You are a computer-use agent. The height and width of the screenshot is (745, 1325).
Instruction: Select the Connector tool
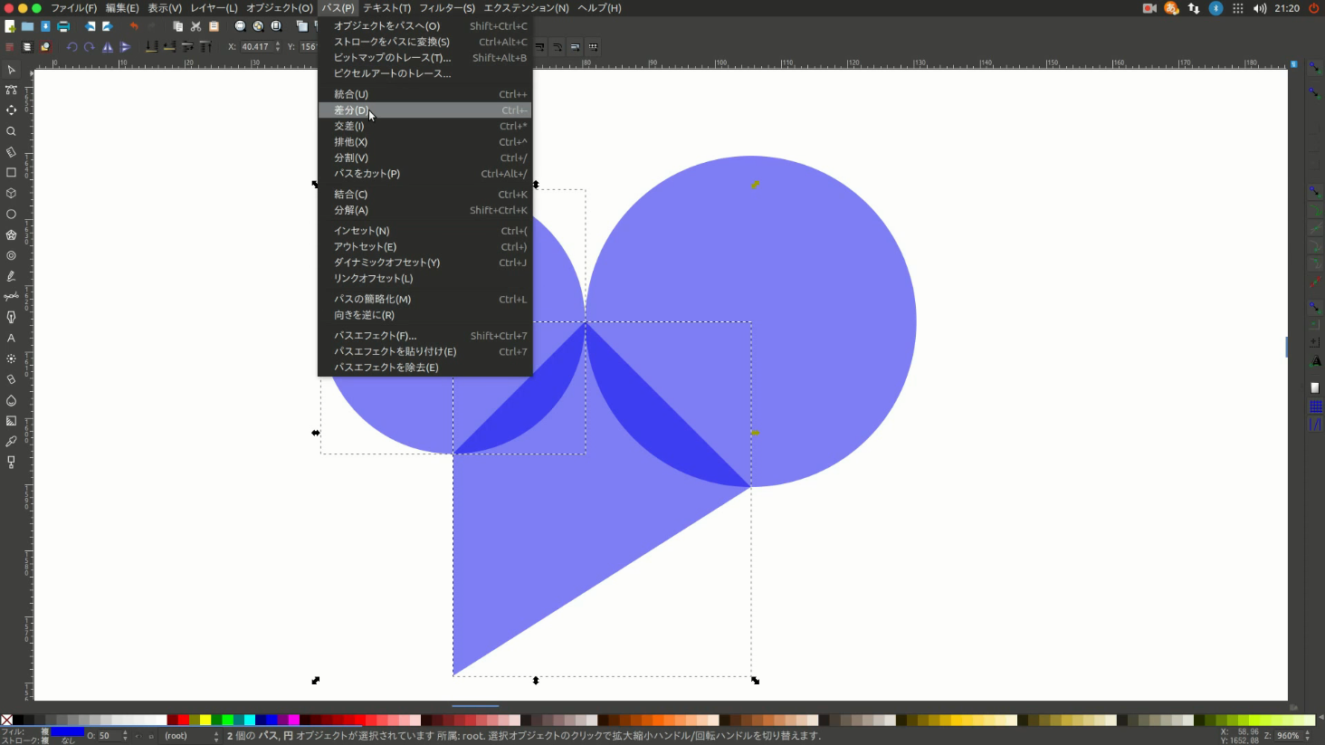click(11, 462)
